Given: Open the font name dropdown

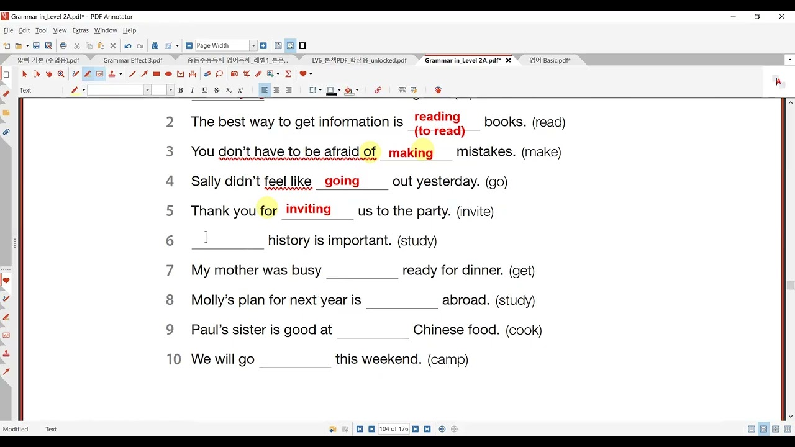Looking at the screenshot, I should (x=147, y=90).
